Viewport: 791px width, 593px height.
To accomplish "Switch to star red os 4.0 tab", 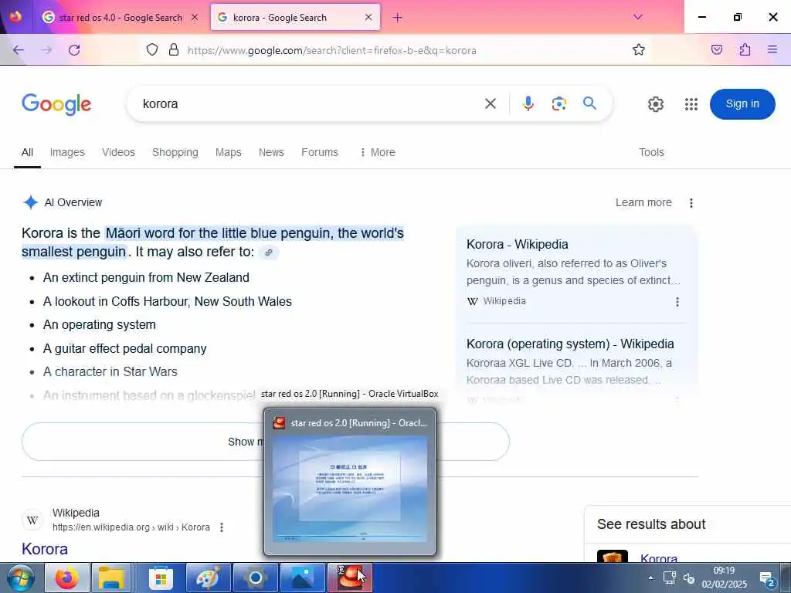I will coord(120,18).
